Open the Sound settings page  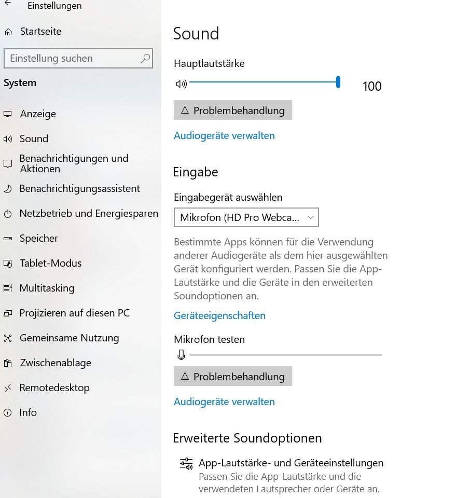tap(34, 139)
